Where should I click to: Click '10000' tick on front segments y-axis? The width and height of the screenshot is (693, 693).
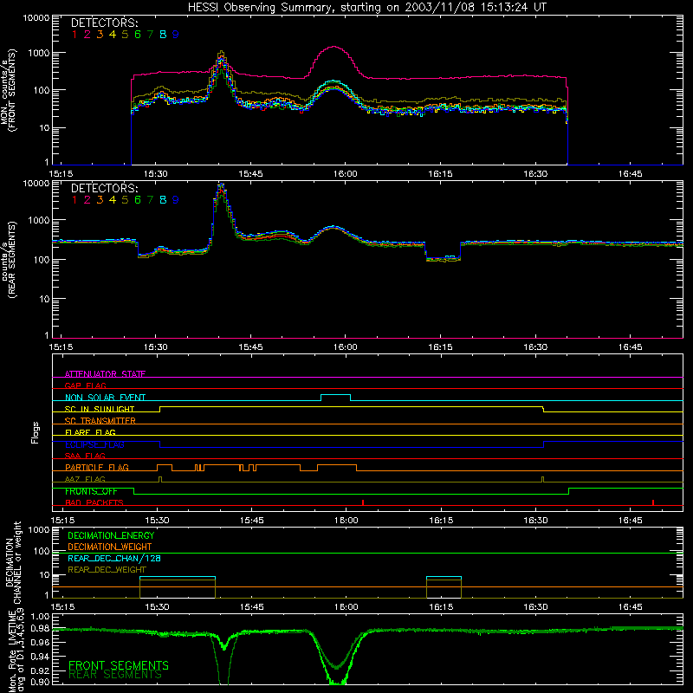click(x=36, y=17)
